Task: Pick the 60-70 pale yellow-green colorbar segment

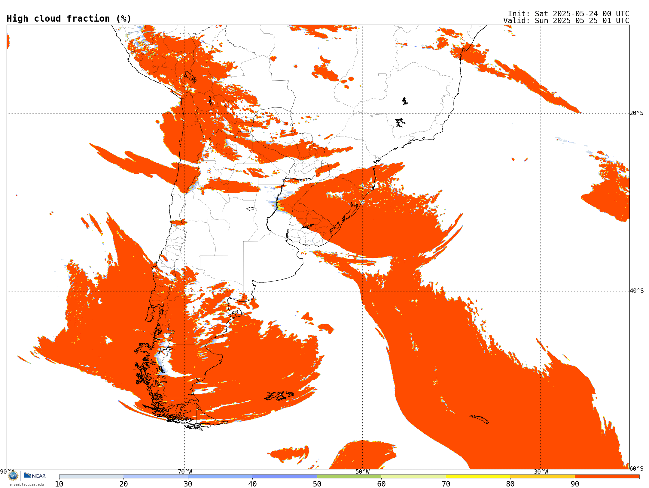Action: pos(413,477)
